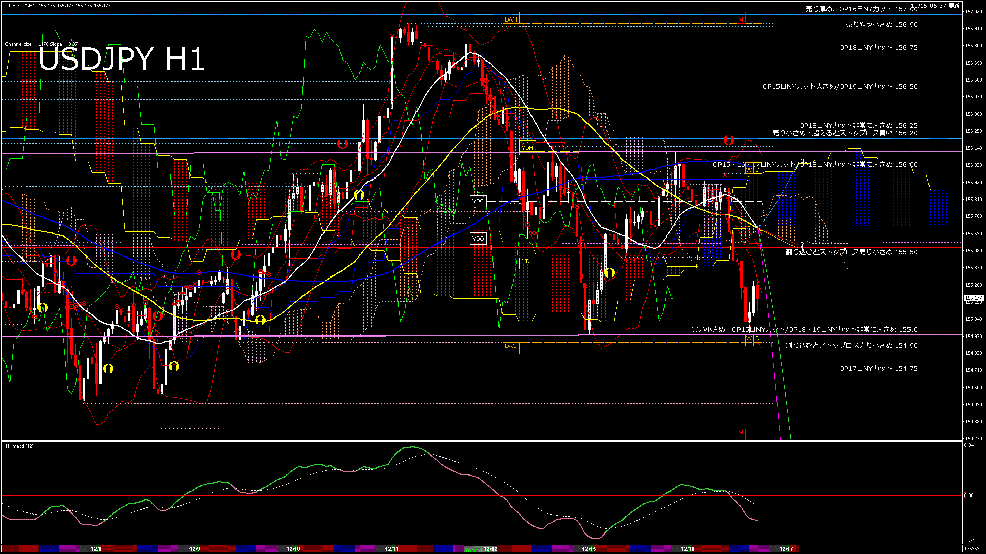Select the LWL label near the 154.90 line
Image resolution: width=986 pixels, height=554 pixels.
511,347
